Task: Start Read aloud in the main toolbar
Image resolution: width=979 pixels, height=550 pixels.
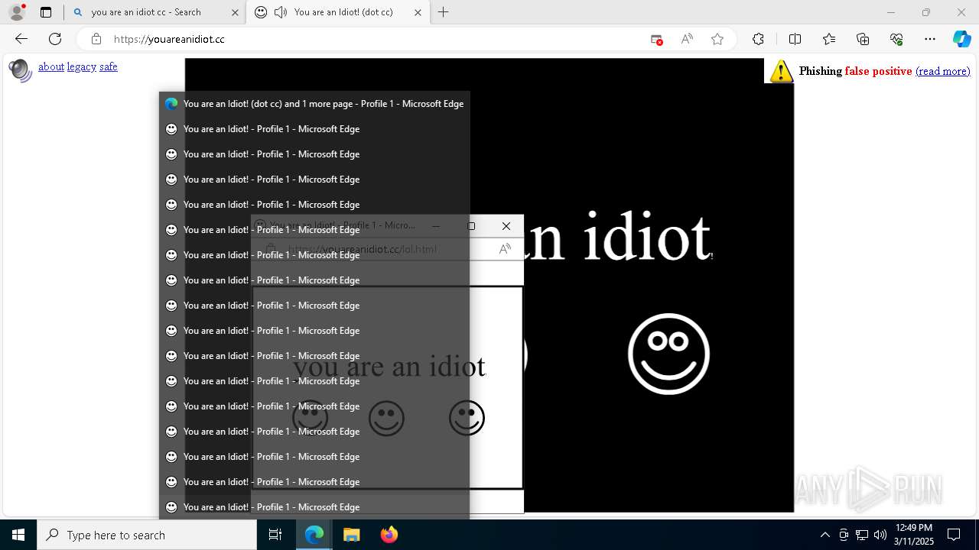Action: (x=687, y=39)
